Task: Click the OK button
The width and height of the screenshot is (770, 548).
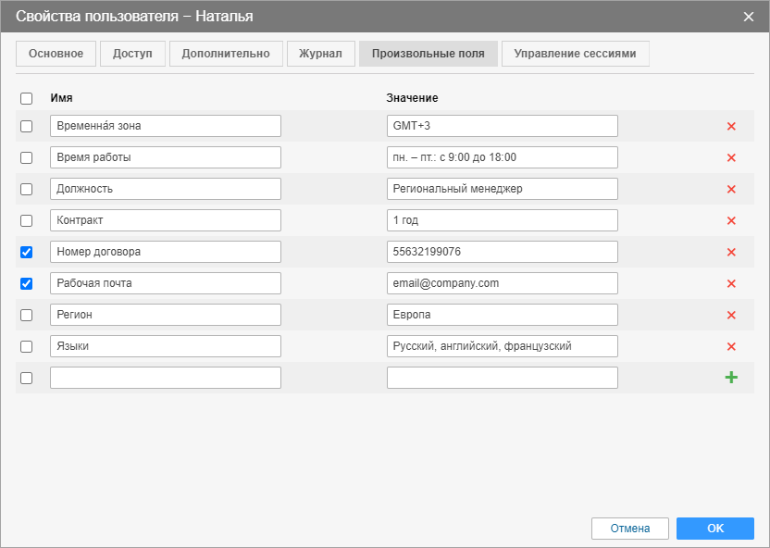Action: coord(715,529)
